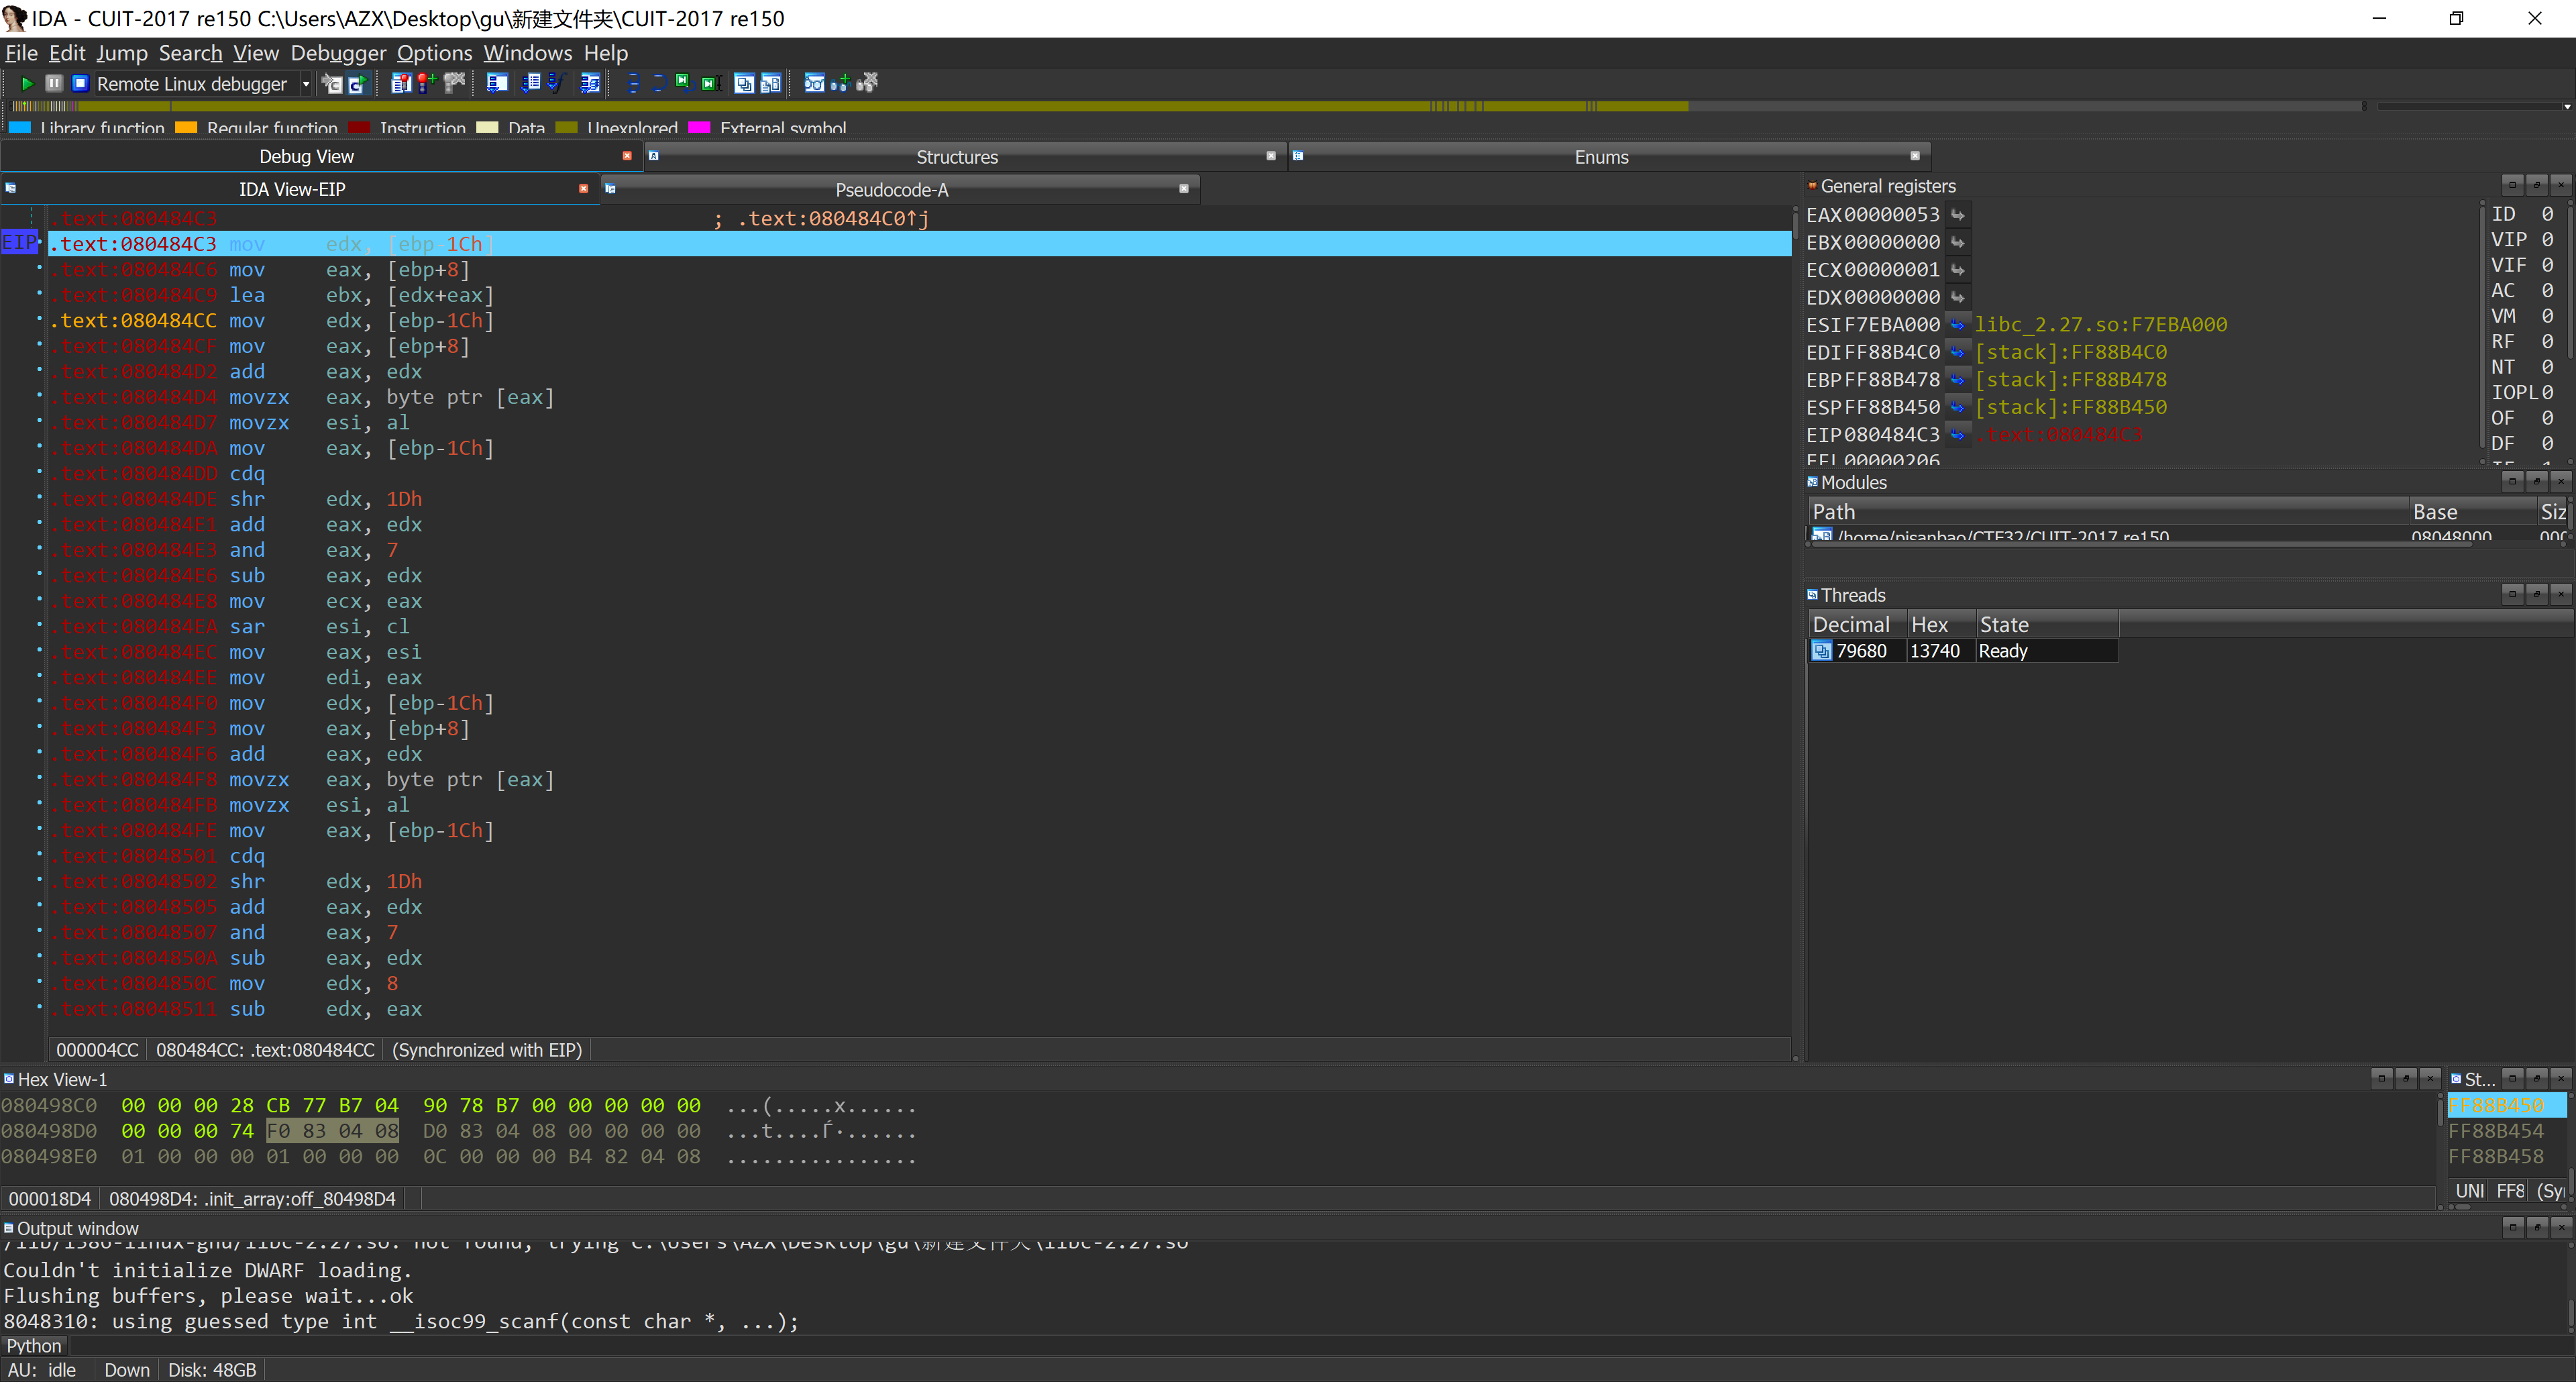Click the delete breakpoint icon
Viewport: 2576px width, 1382px height.
tap(455, 83)
